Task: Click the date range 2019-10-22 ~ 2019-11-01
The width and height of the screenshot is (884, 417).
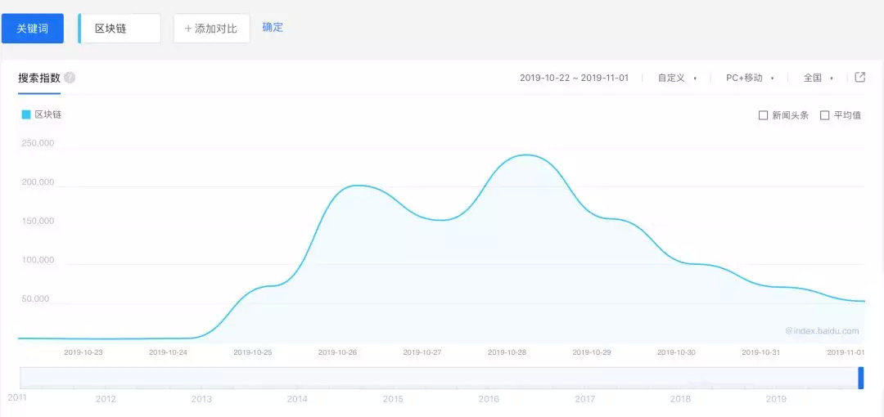Action: point(574,78)
